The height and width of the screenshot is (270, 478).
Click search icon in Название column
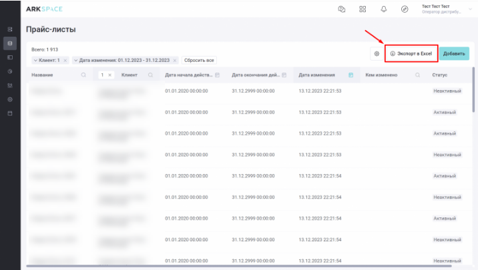click(83, 75)
